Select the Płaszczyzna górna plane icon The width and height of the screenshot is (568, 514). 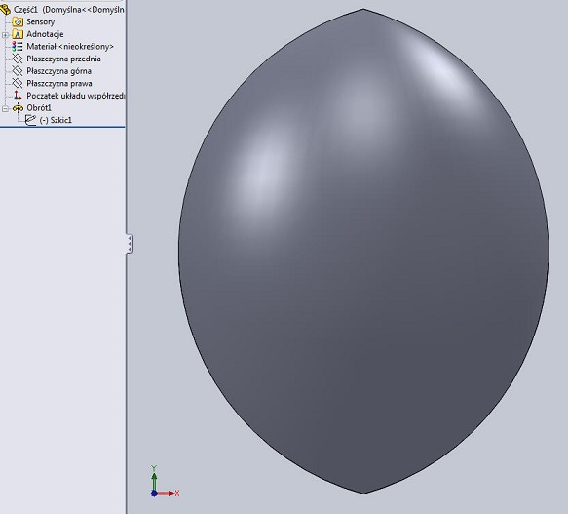(x=18, y=71)
